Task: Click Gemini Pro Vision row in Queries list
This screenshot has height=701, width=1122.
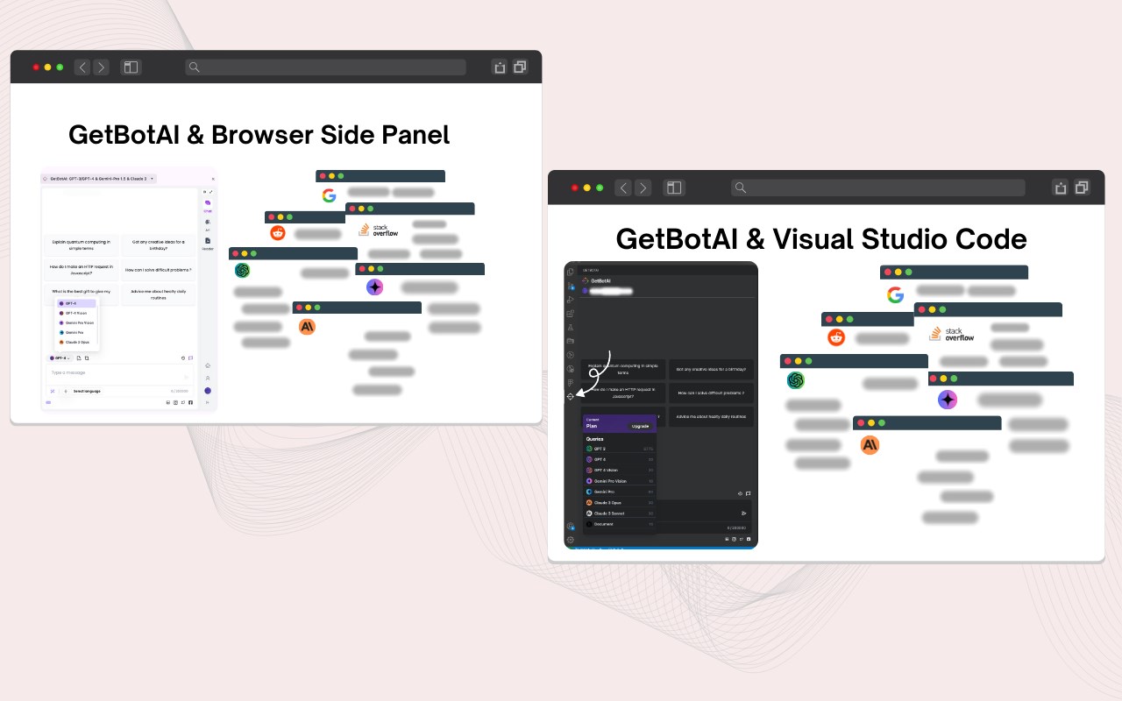Action: click(620, 481)
